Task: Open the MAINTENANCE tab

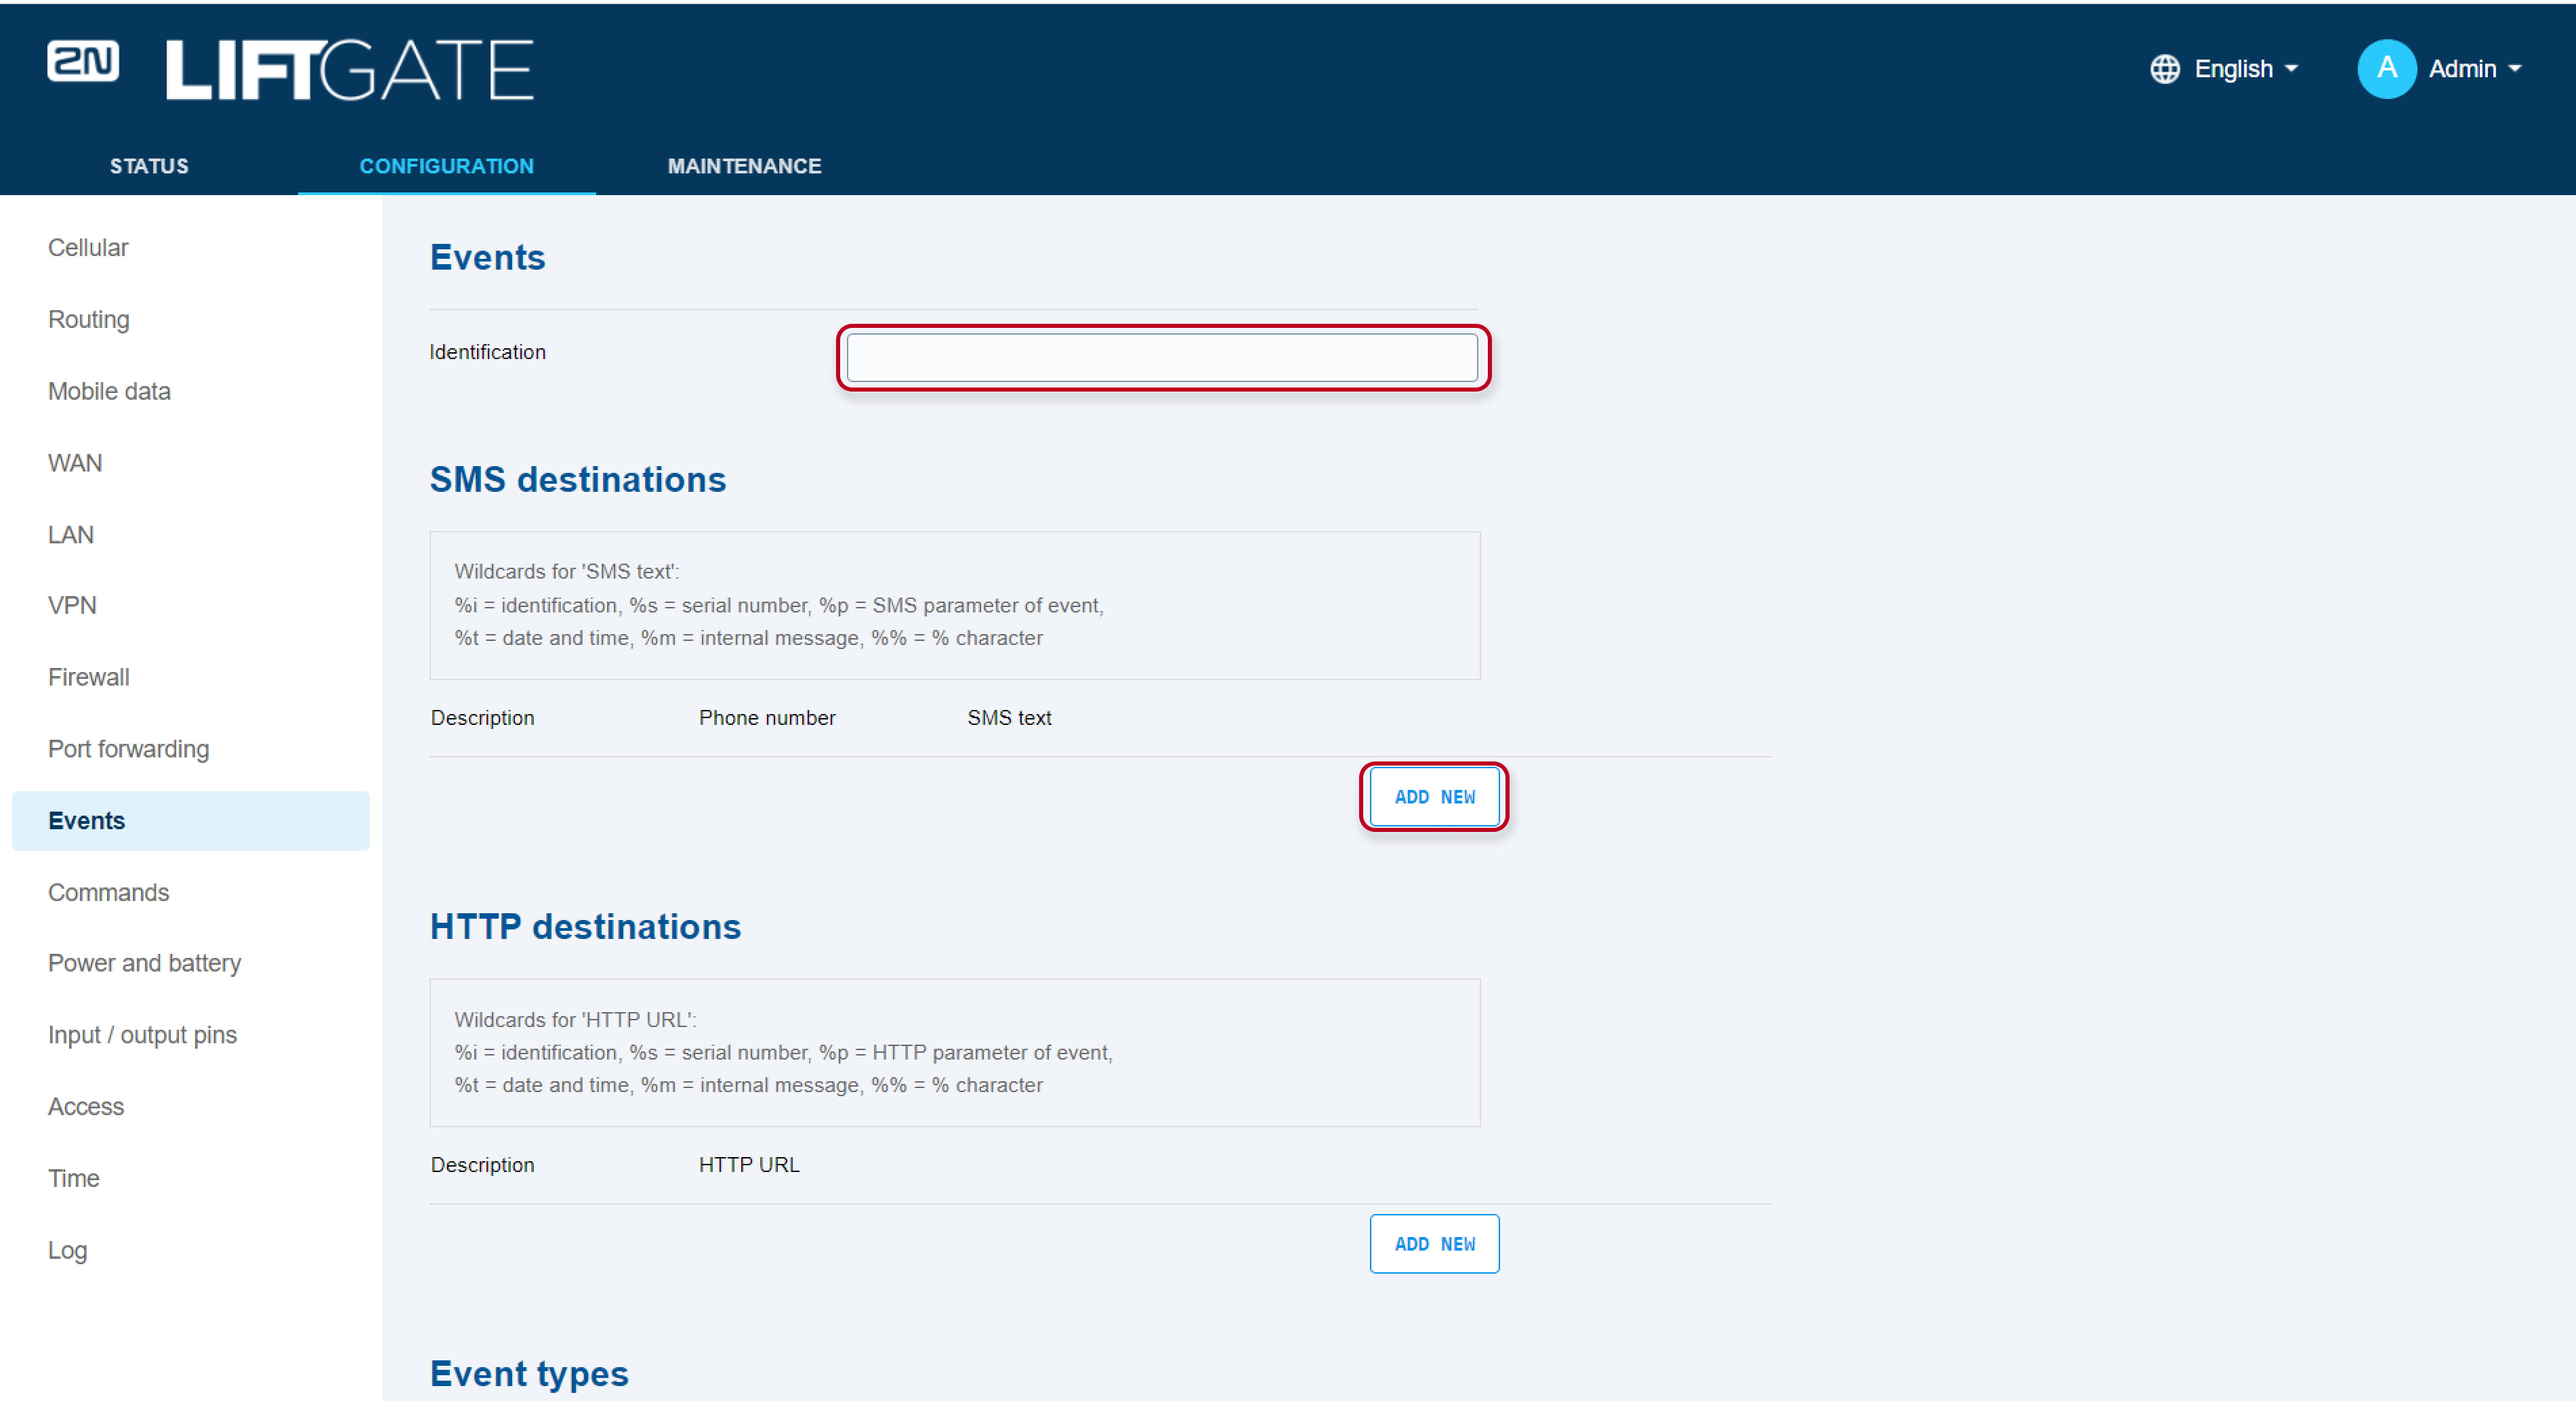Action: (x=744, y=166)
